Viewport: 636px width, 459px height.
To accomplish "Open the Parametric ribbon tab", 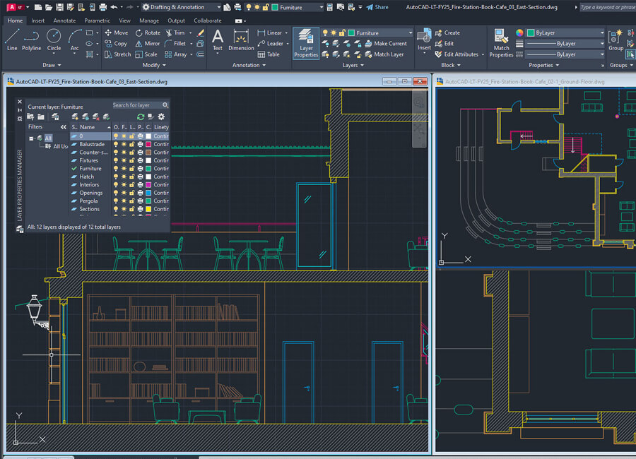I will pos(97,20).
